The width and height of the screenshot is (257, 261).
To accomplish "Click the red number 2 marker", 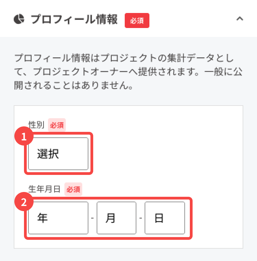I will (24, 202).
